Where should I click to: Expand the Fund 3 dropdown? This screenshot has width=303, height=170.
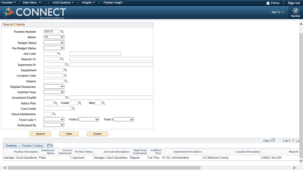[x=124, y=119]
